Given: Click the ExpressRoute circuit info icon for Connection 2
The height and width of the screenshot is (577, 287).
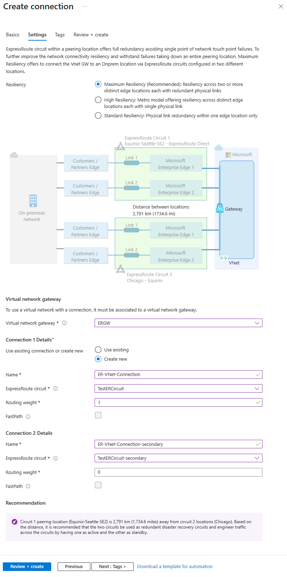Looking at the screenshot, I should (x=55, y=458).
